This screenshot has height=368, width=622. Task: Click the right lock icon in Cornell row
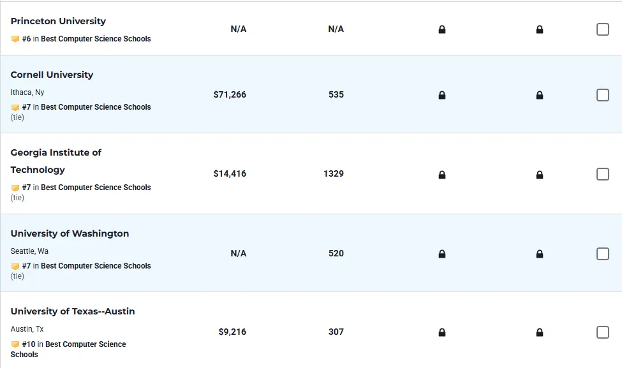click(x=540, y=95)
